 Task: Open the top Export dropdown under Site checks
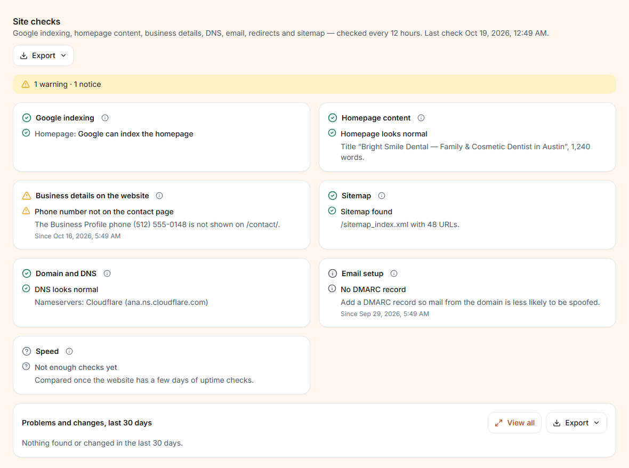click(x=43, y=55)
